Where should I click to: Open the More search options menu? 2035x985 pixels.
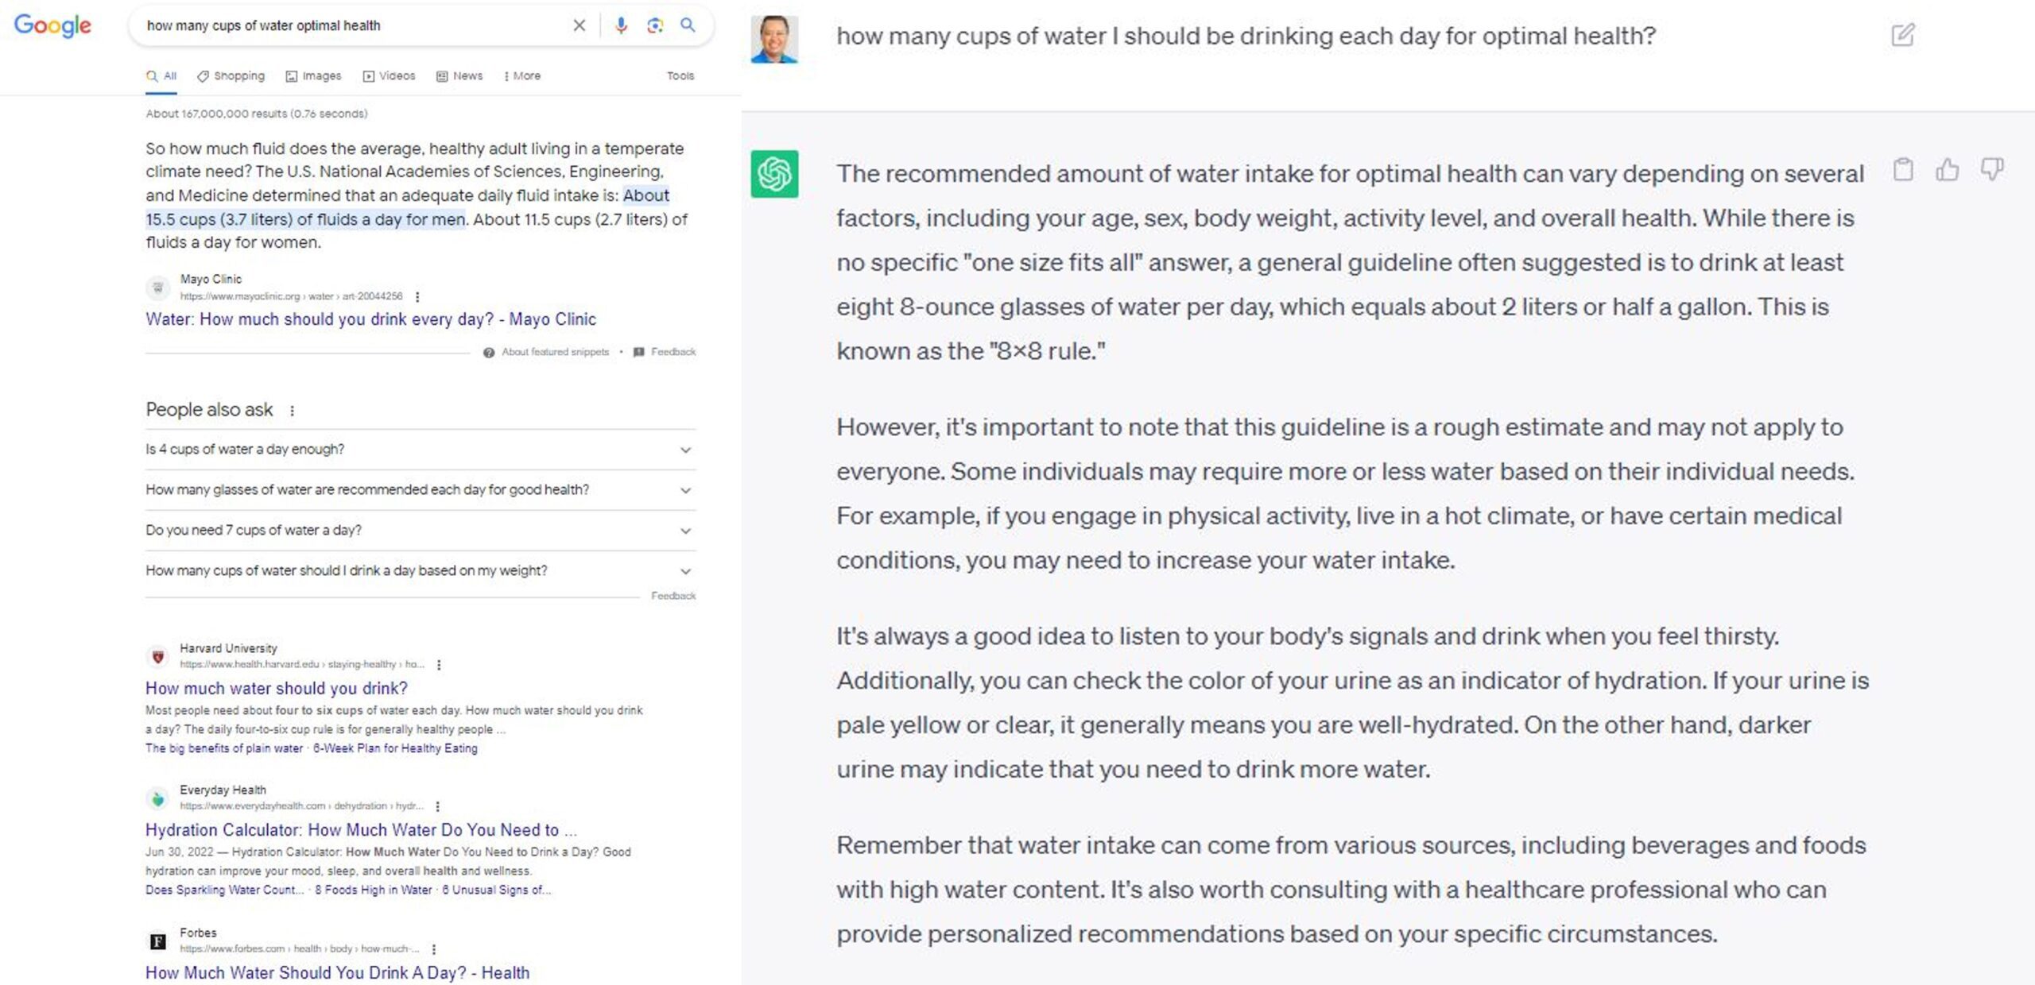(522, 76)
